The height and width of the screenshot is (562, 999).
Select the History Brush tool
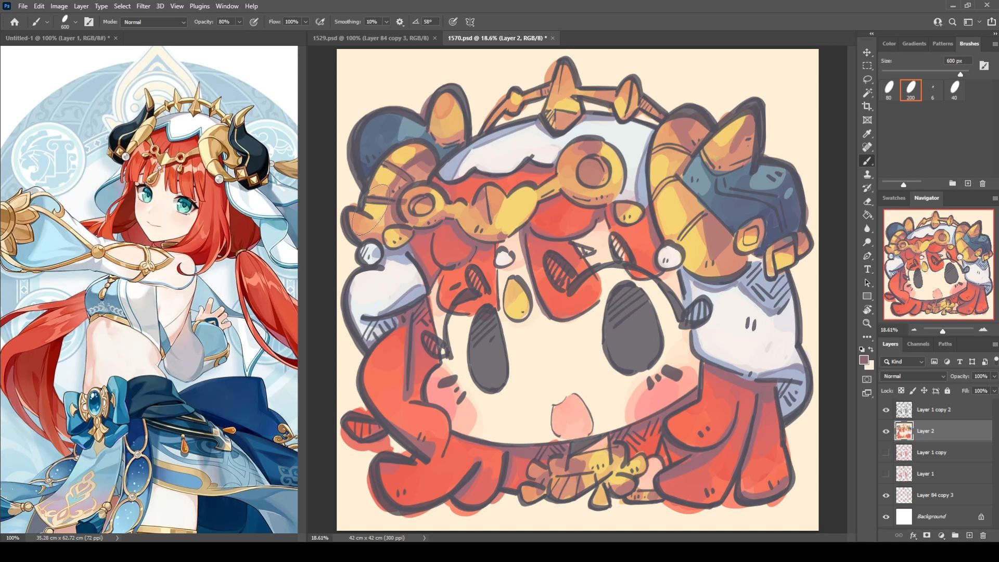[867, 188]
